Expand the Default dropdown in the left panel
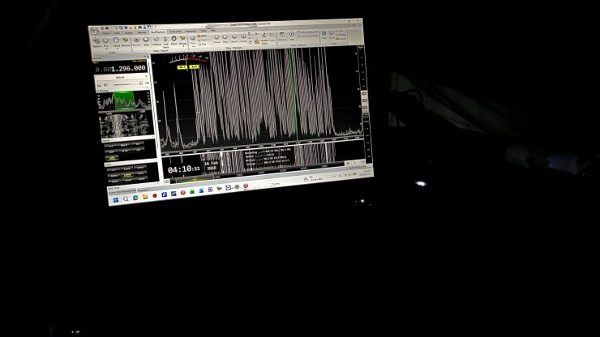 122,78
